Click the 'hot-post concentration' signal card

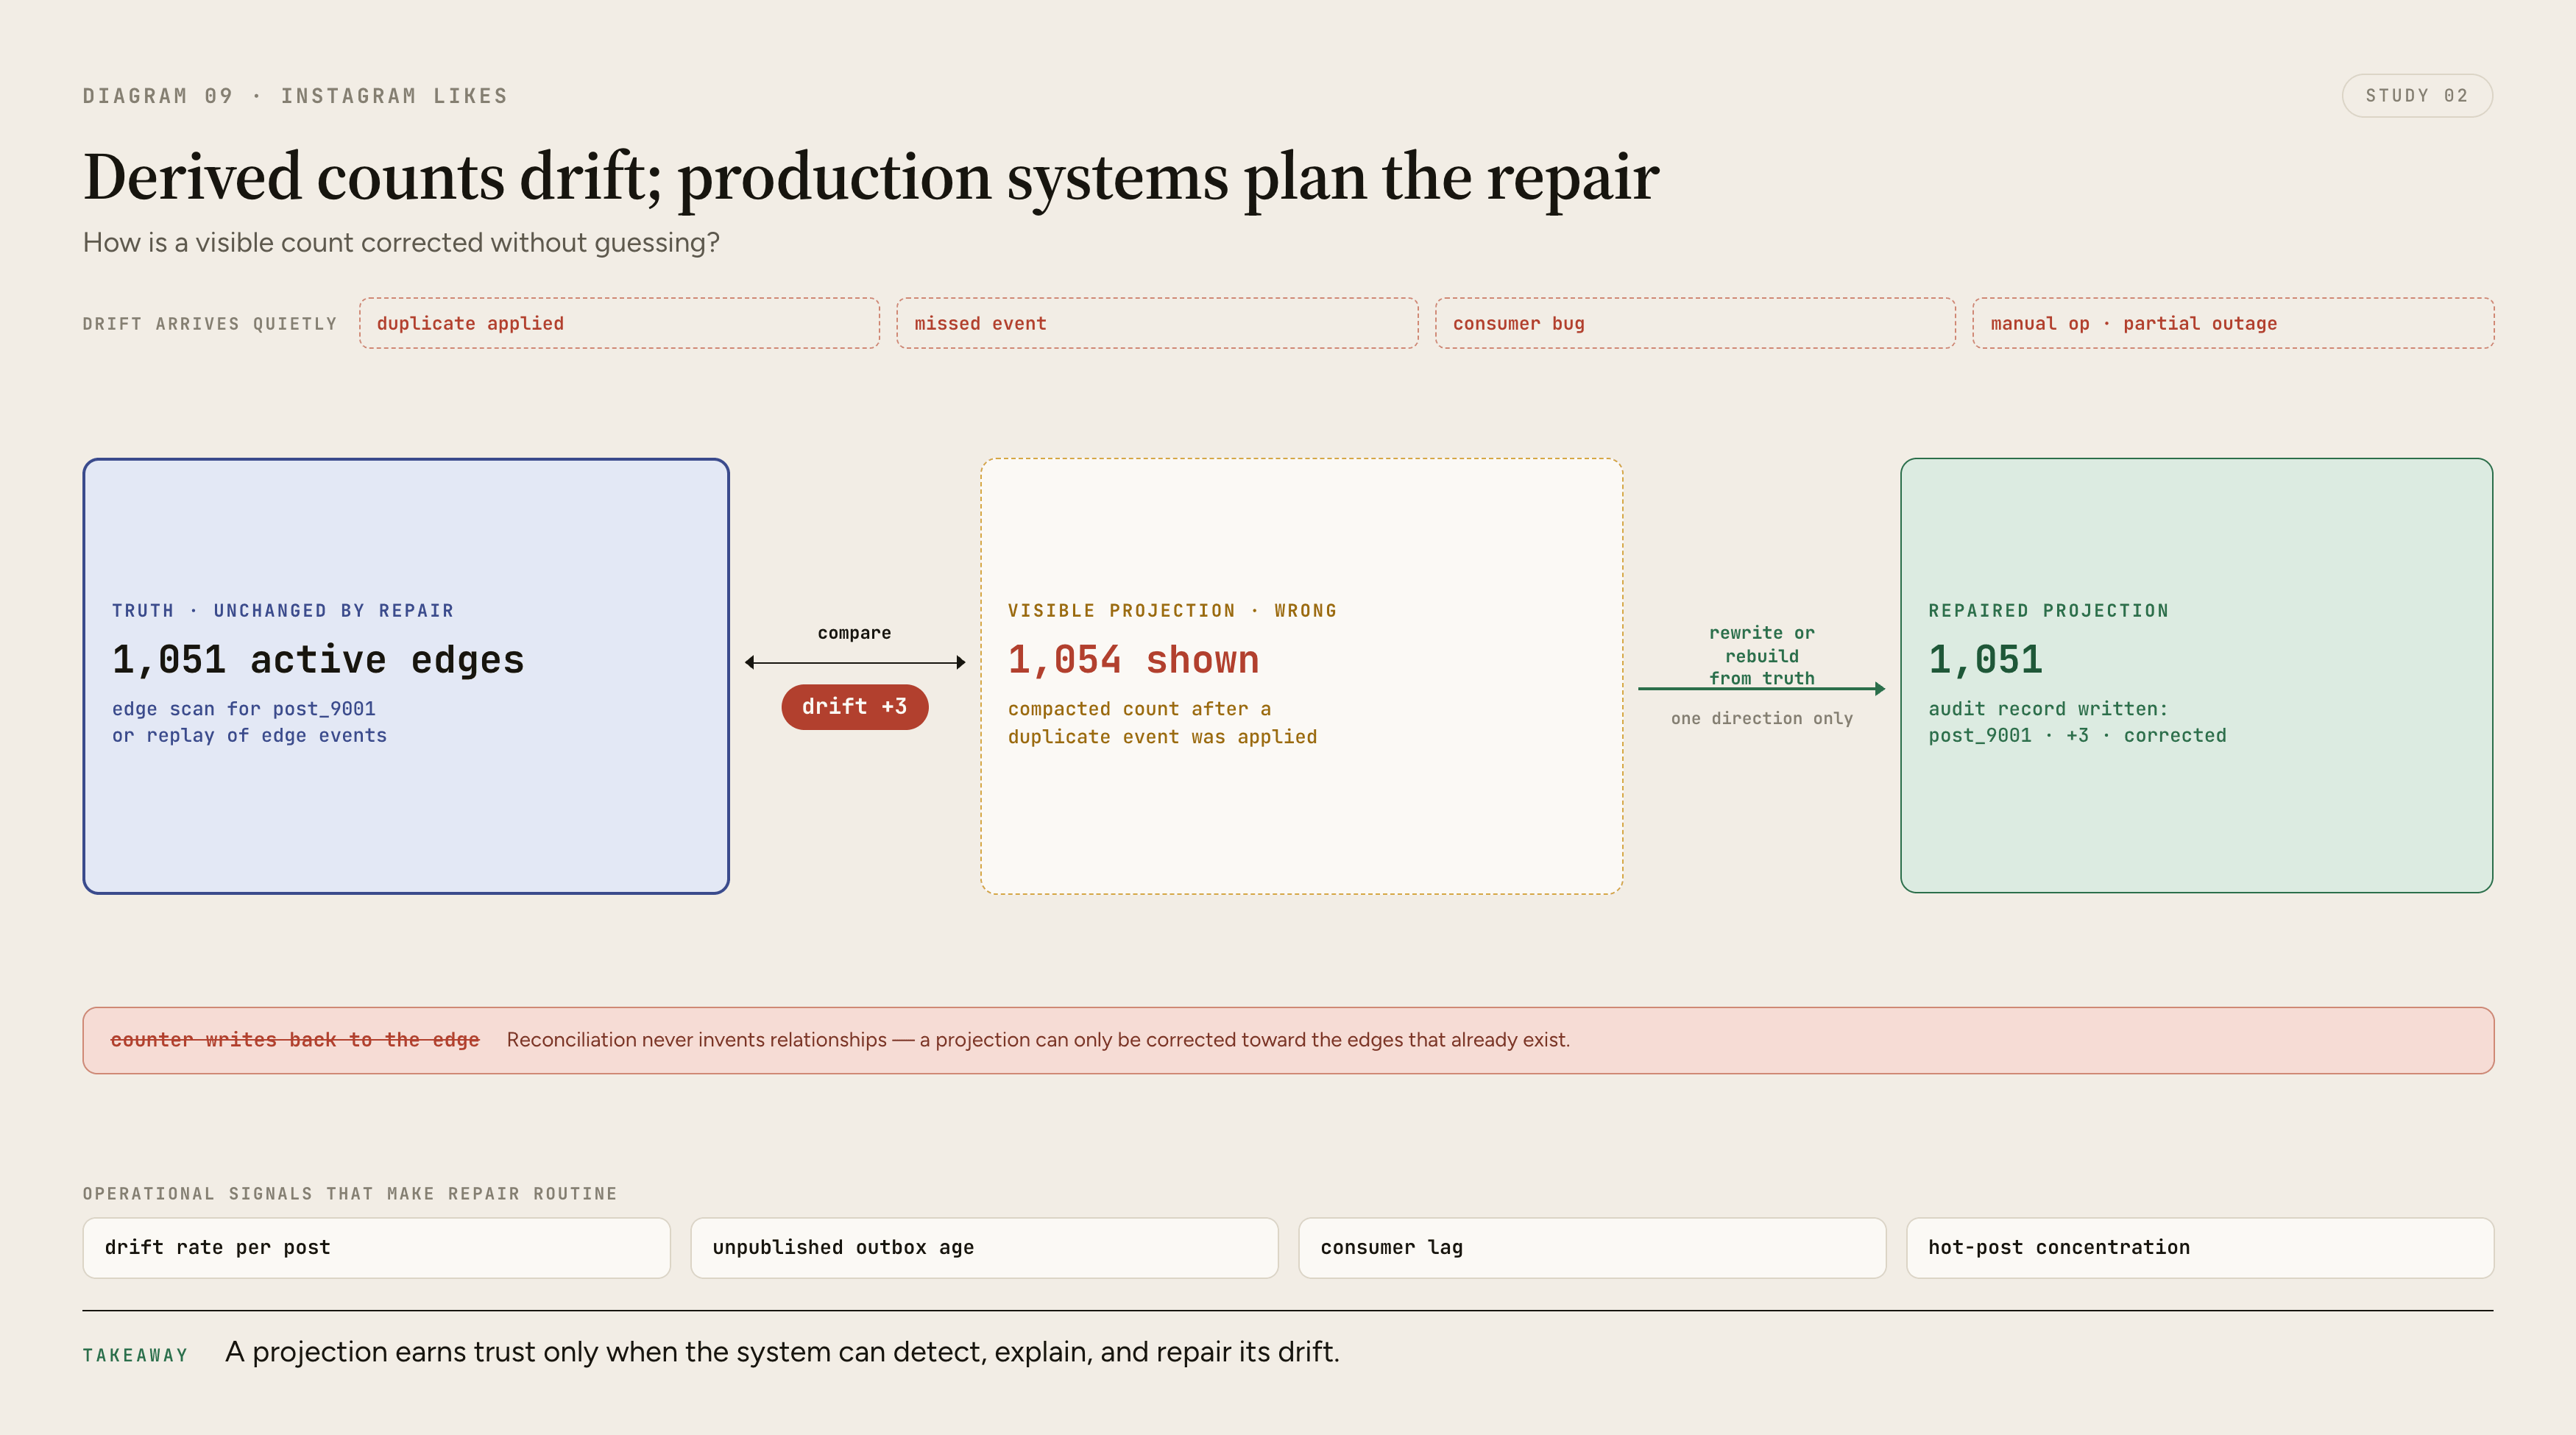[x=2200, y=1247]
